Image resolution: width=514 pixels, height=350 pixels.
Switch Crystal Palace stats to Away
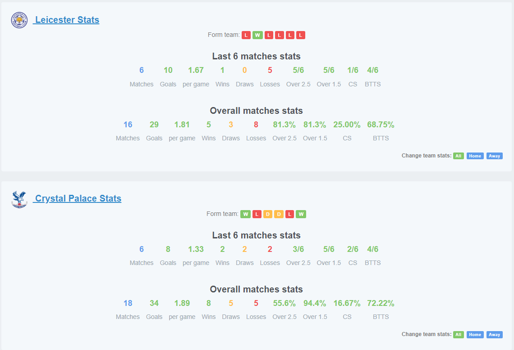(x=494, y=335)
